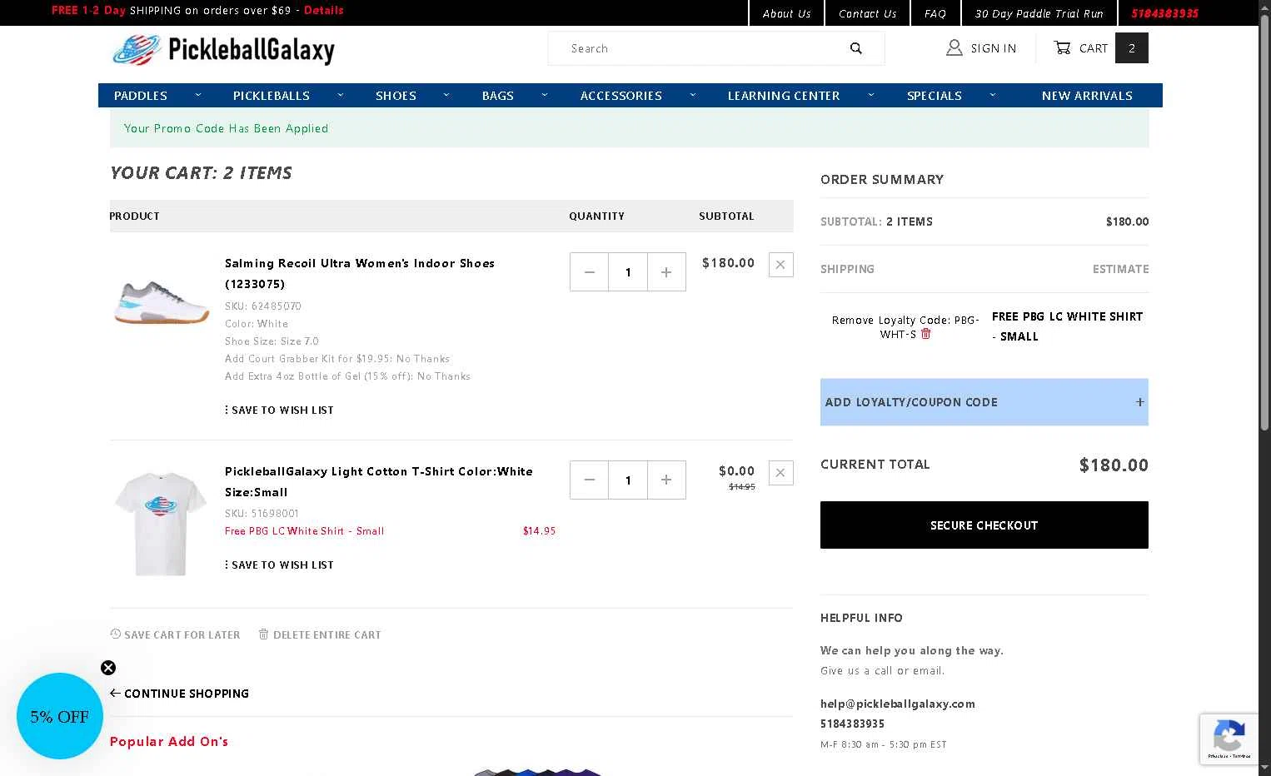Screen dimensions: 1271x776
Task: Open the shopping cart icon
Action: pyautogui.click(x=1062, y=48)
